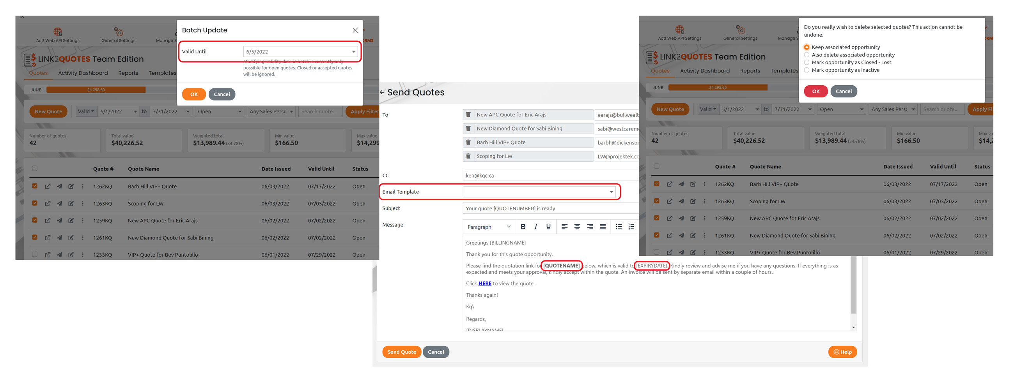Open more options for 1261KQ, left window
Image resolution: width=1014 pixels, height=375 pixels.
[83, 238]
